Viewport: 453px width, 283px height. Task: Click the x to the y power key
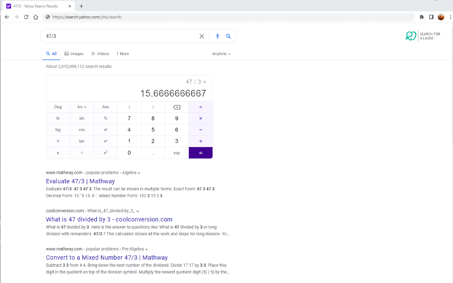105,141
